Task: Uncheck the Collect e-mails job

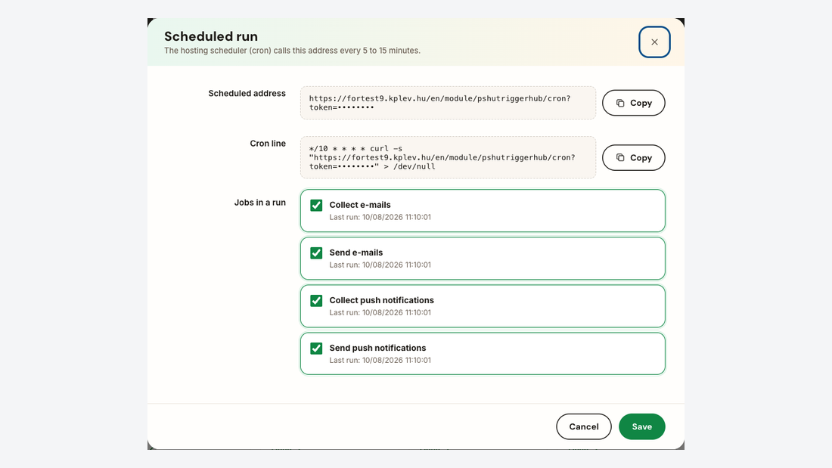Action: pos(316,206)
